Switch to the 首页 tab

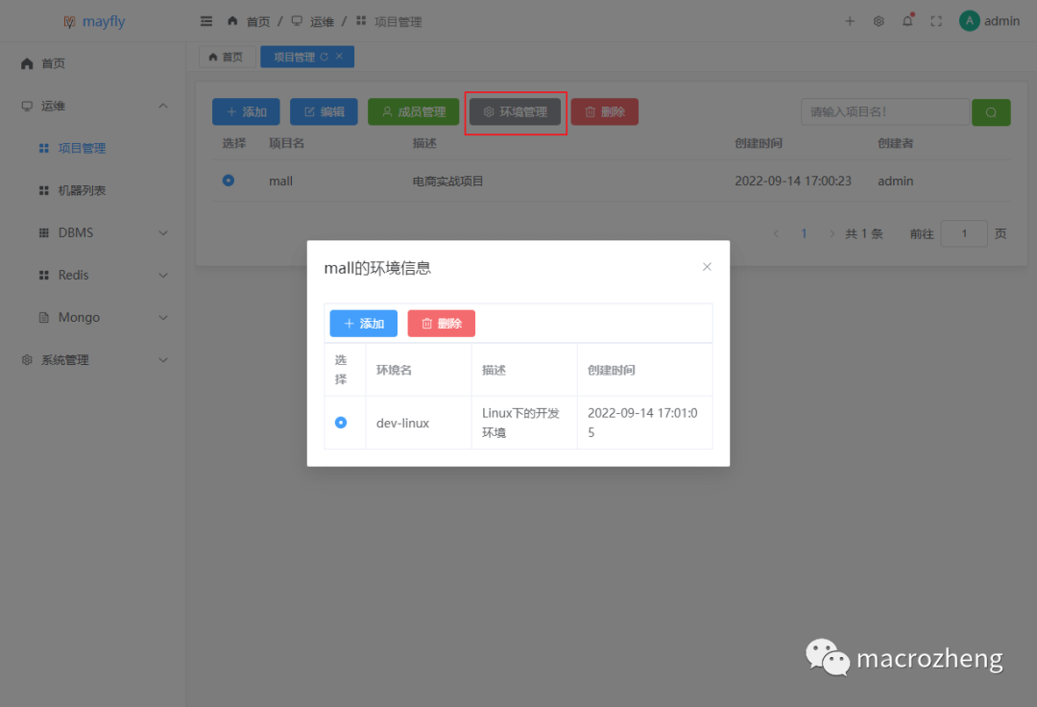227,57
